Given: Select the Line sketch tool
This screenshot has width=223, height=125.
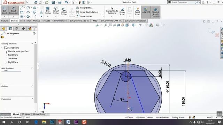Looking at the screenshot, I should [x=22, y=8].
